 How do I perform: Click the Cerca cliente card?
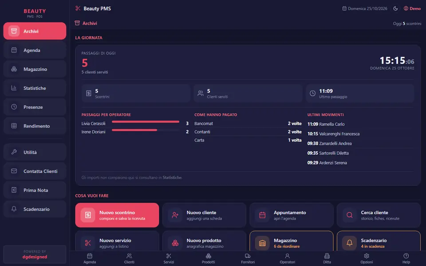[379, 215]
